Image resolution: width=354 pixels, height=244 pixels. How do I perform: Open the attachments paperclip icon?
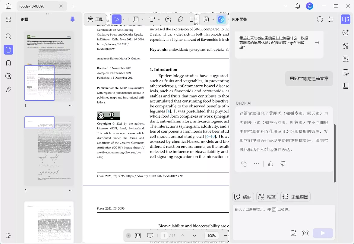click(x=8, y=90)
